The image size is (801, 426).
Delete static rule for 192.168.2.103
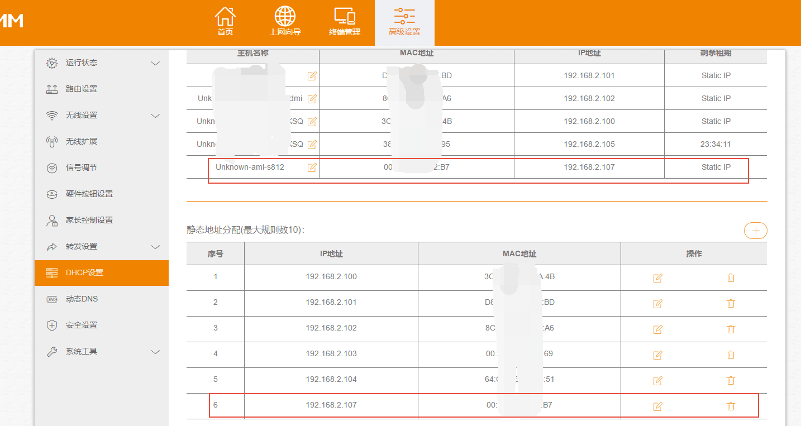coord(731,355)
